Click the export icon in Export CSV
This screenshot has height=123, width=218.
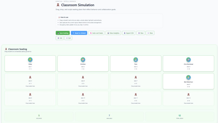click(125, 33)
